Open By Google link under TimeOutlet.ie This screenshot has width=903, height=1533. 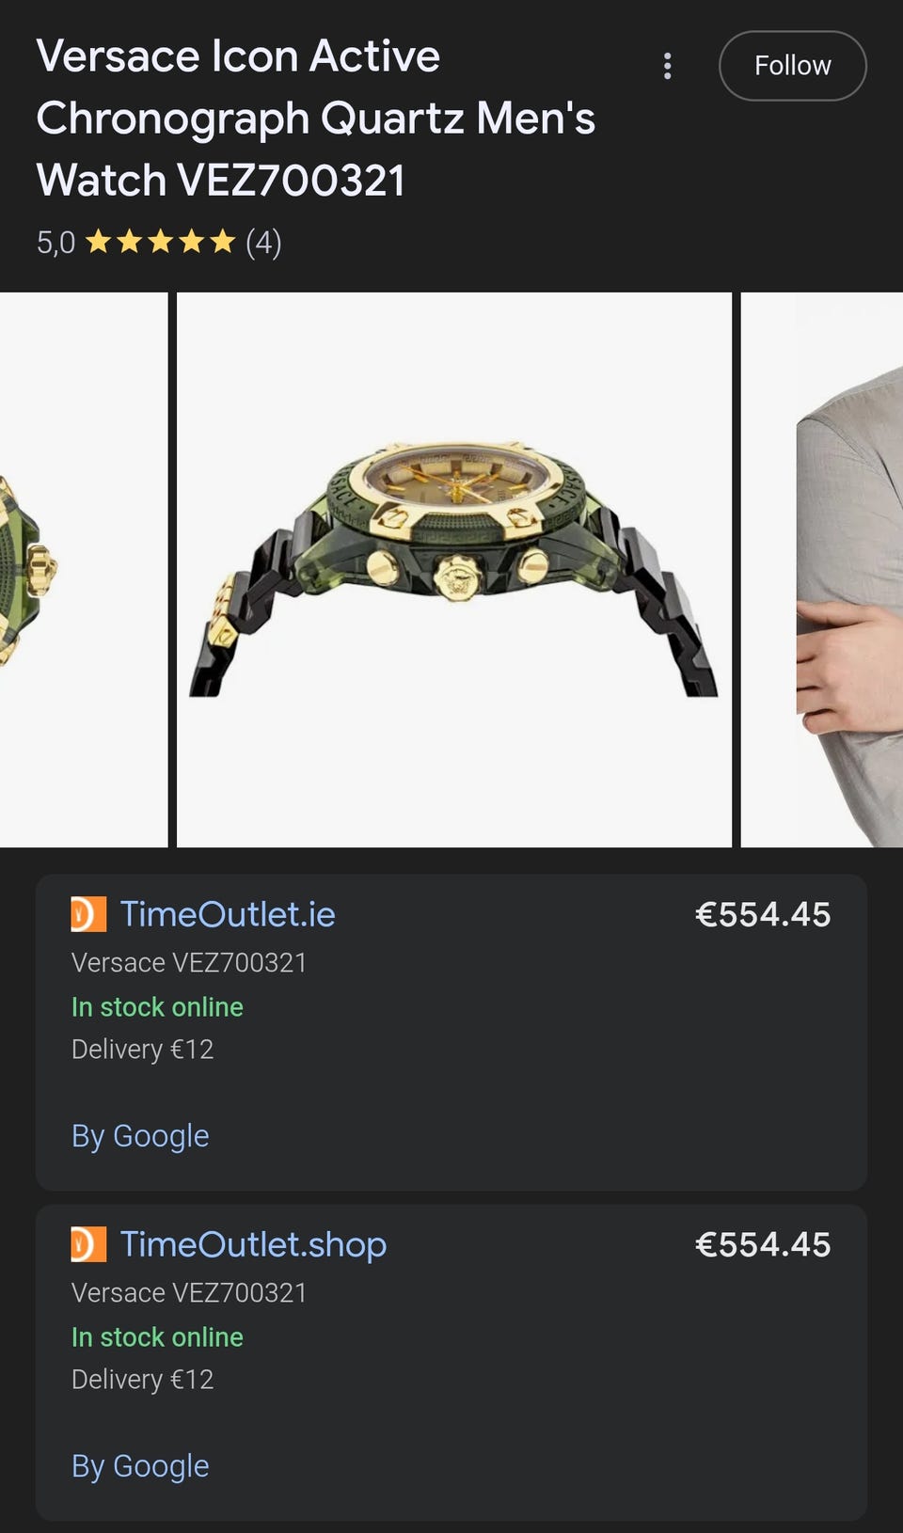click(x=140, y=1136)
